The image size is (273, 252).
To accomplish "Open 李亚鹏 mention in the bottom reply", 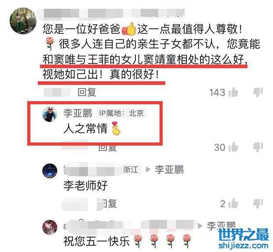I will 221,226.
